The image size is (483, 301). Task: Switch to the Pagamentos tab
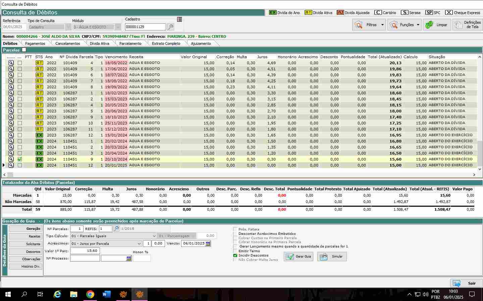click(35, 43)
